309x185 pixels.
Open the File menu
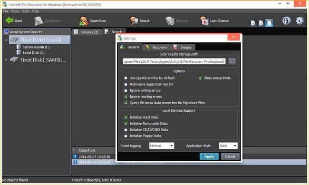pyautogui.click(x=6, y=11)
